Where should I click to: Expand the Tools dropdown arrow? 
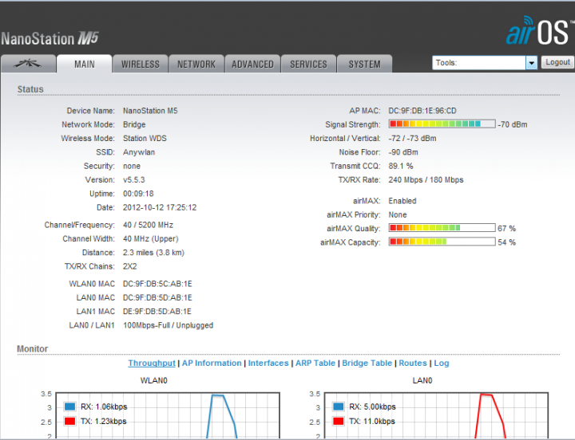click(531, 63)
